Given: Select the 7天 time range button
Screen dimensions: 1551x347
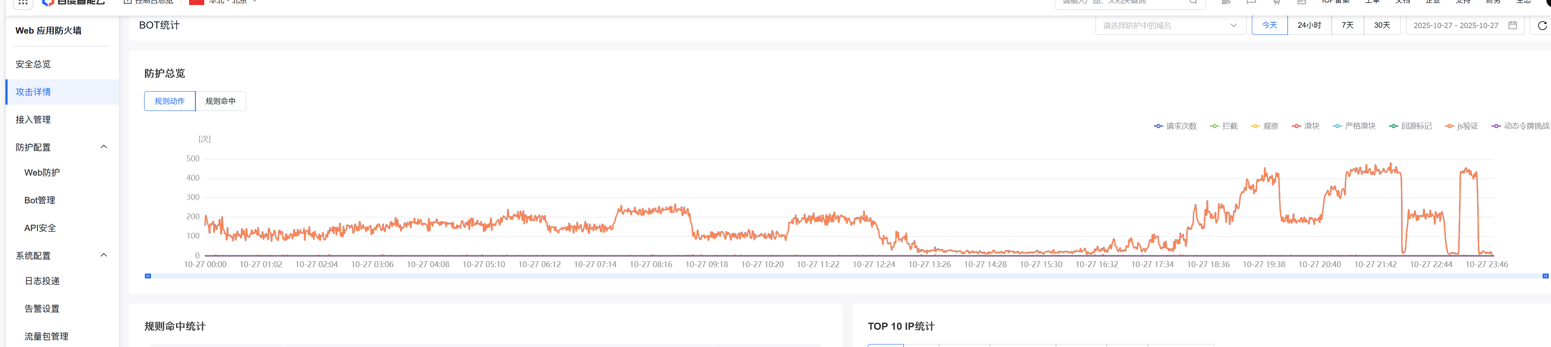Looking at the screenshot, I should coord(1347,25).
